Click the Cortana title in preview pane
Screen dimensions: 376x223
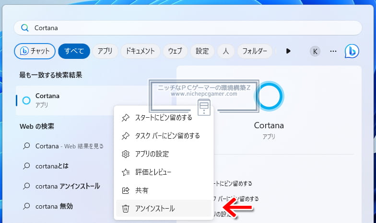tap(269, 125)
